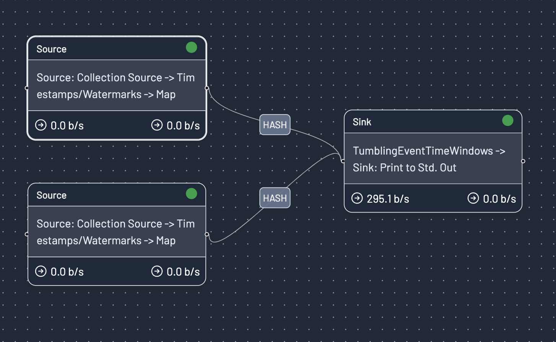The width and height of the screenshot is (556, 342).
Task: Click the output port of the Sink node
Action: pos(523,160)
